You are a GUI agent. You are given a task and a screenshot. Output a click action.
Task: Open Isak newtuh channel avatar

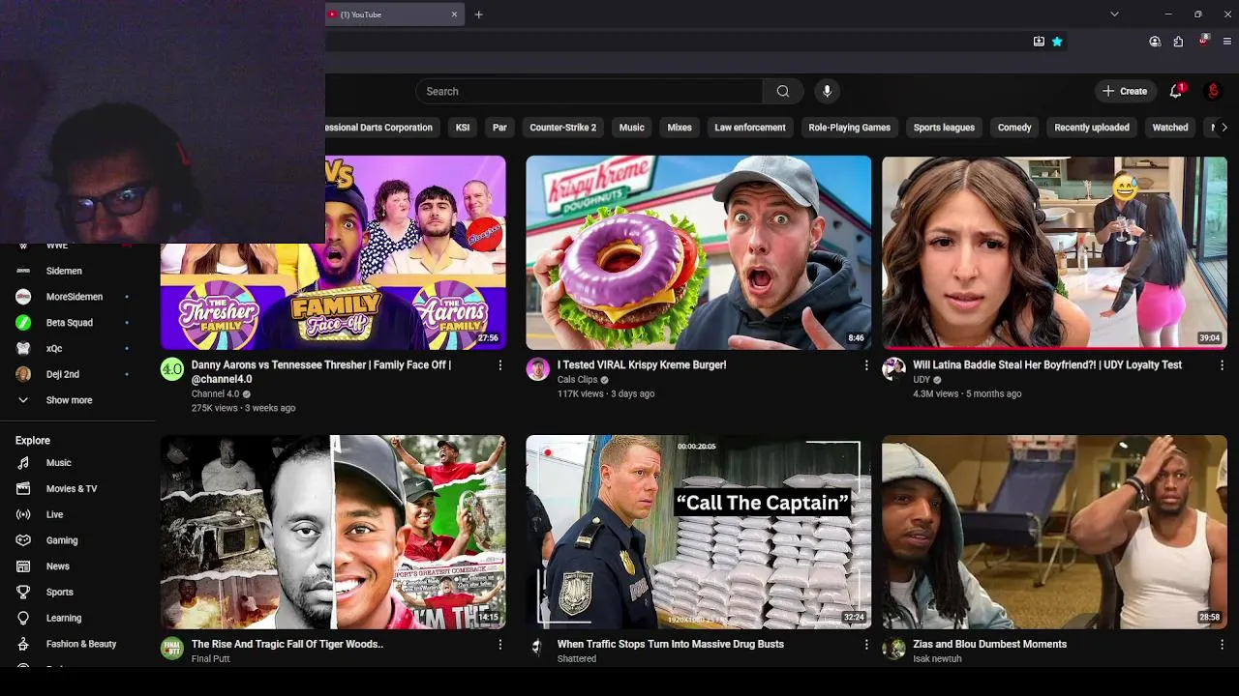click(x=893, y=649)
